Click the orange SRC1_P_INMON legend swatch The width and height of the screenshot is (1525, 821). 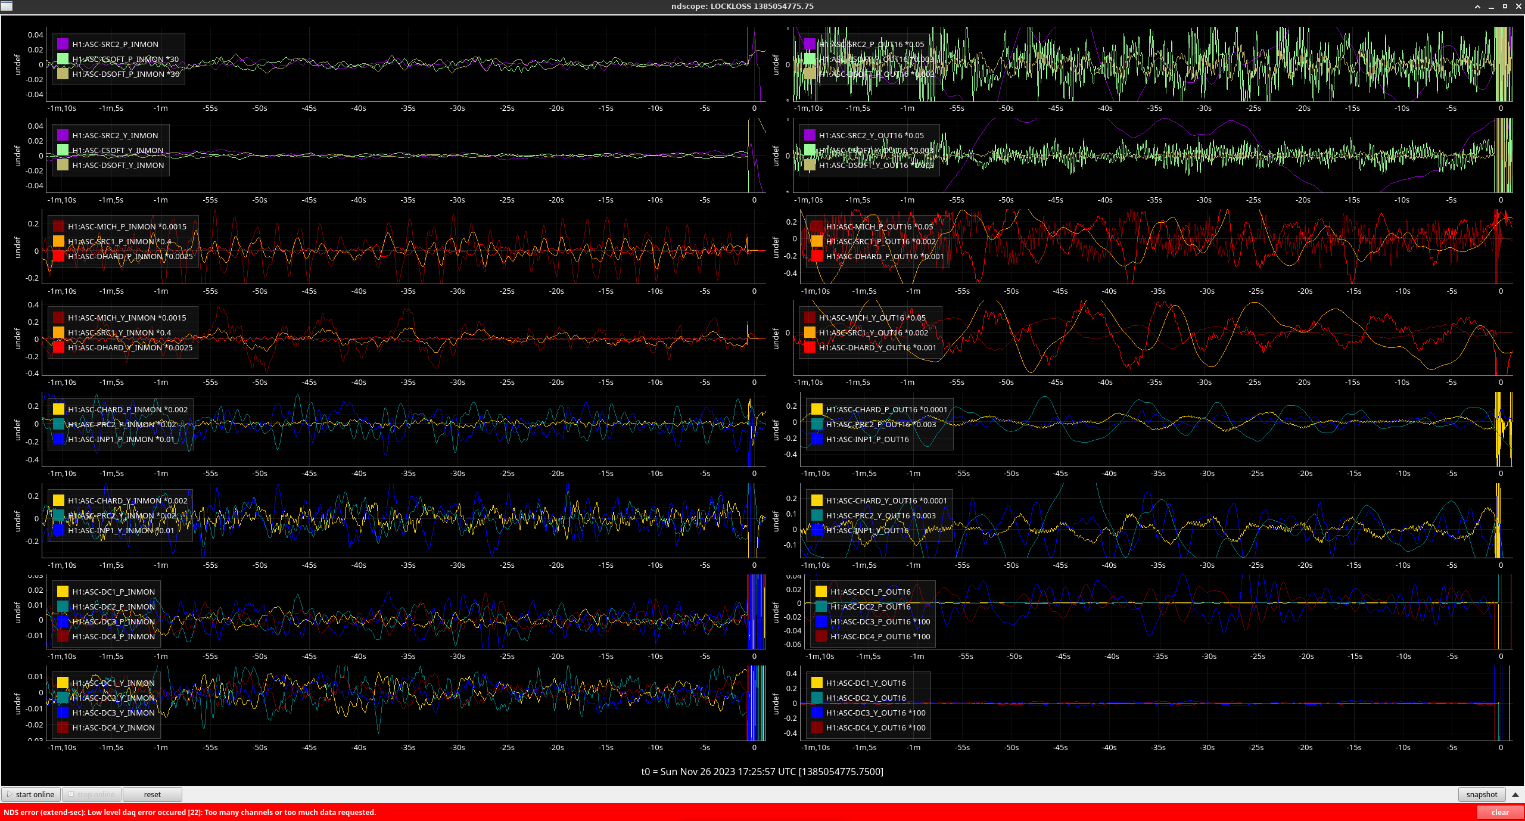pyautogui.click(x=58, y=241)
